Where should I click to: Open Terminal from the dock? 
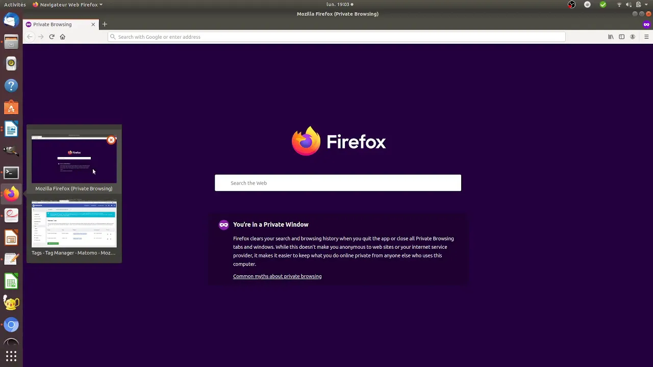tap(11, 173)
